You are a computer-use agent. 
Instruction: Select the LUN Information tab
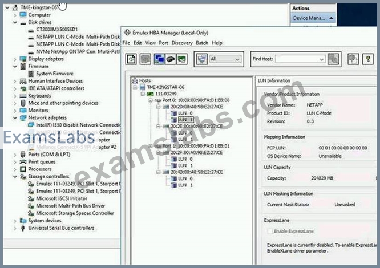[x=274, y=80]
